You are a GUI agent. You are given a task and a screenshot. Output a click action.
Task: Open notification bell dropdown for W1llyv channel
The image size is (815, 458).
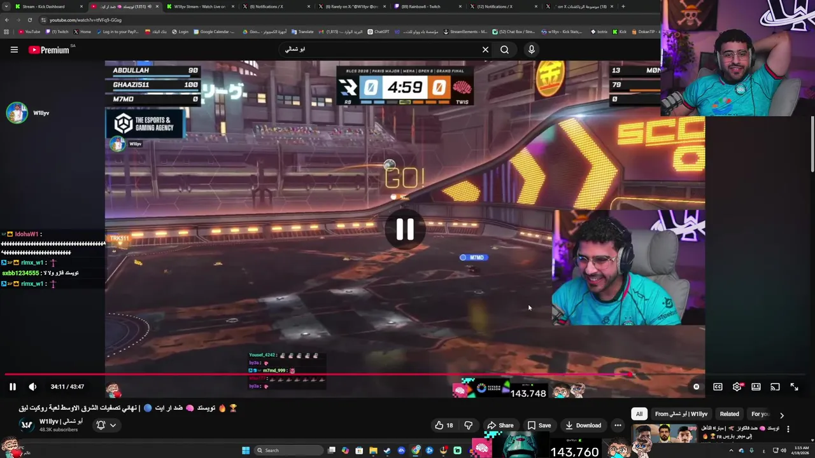106,425
